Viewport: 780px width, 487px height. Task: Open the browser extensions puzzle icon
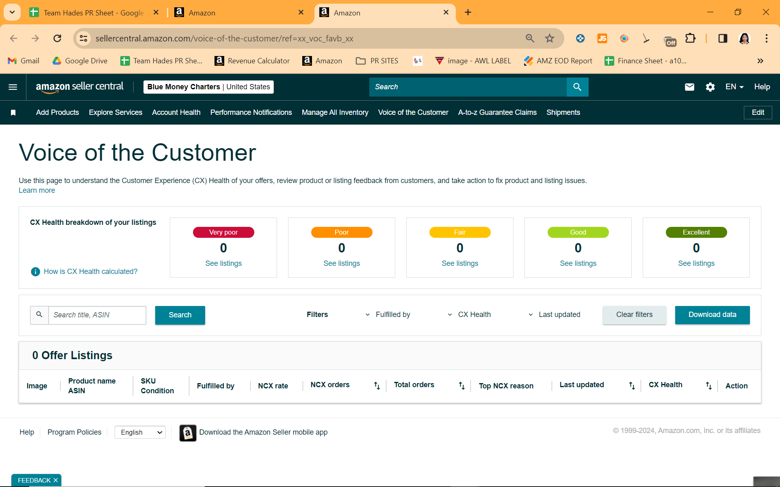[690, 39]
